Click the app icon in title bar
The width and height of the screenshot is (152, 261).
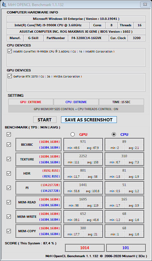click(4, 4)
